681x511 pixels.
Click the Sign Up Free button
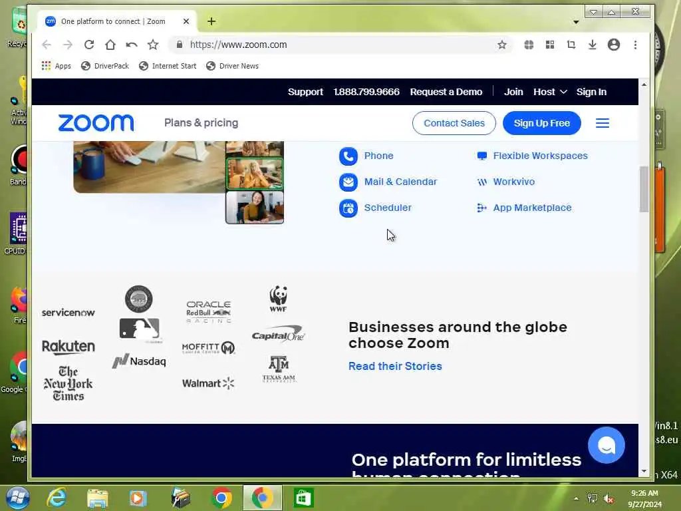(541, 123)
